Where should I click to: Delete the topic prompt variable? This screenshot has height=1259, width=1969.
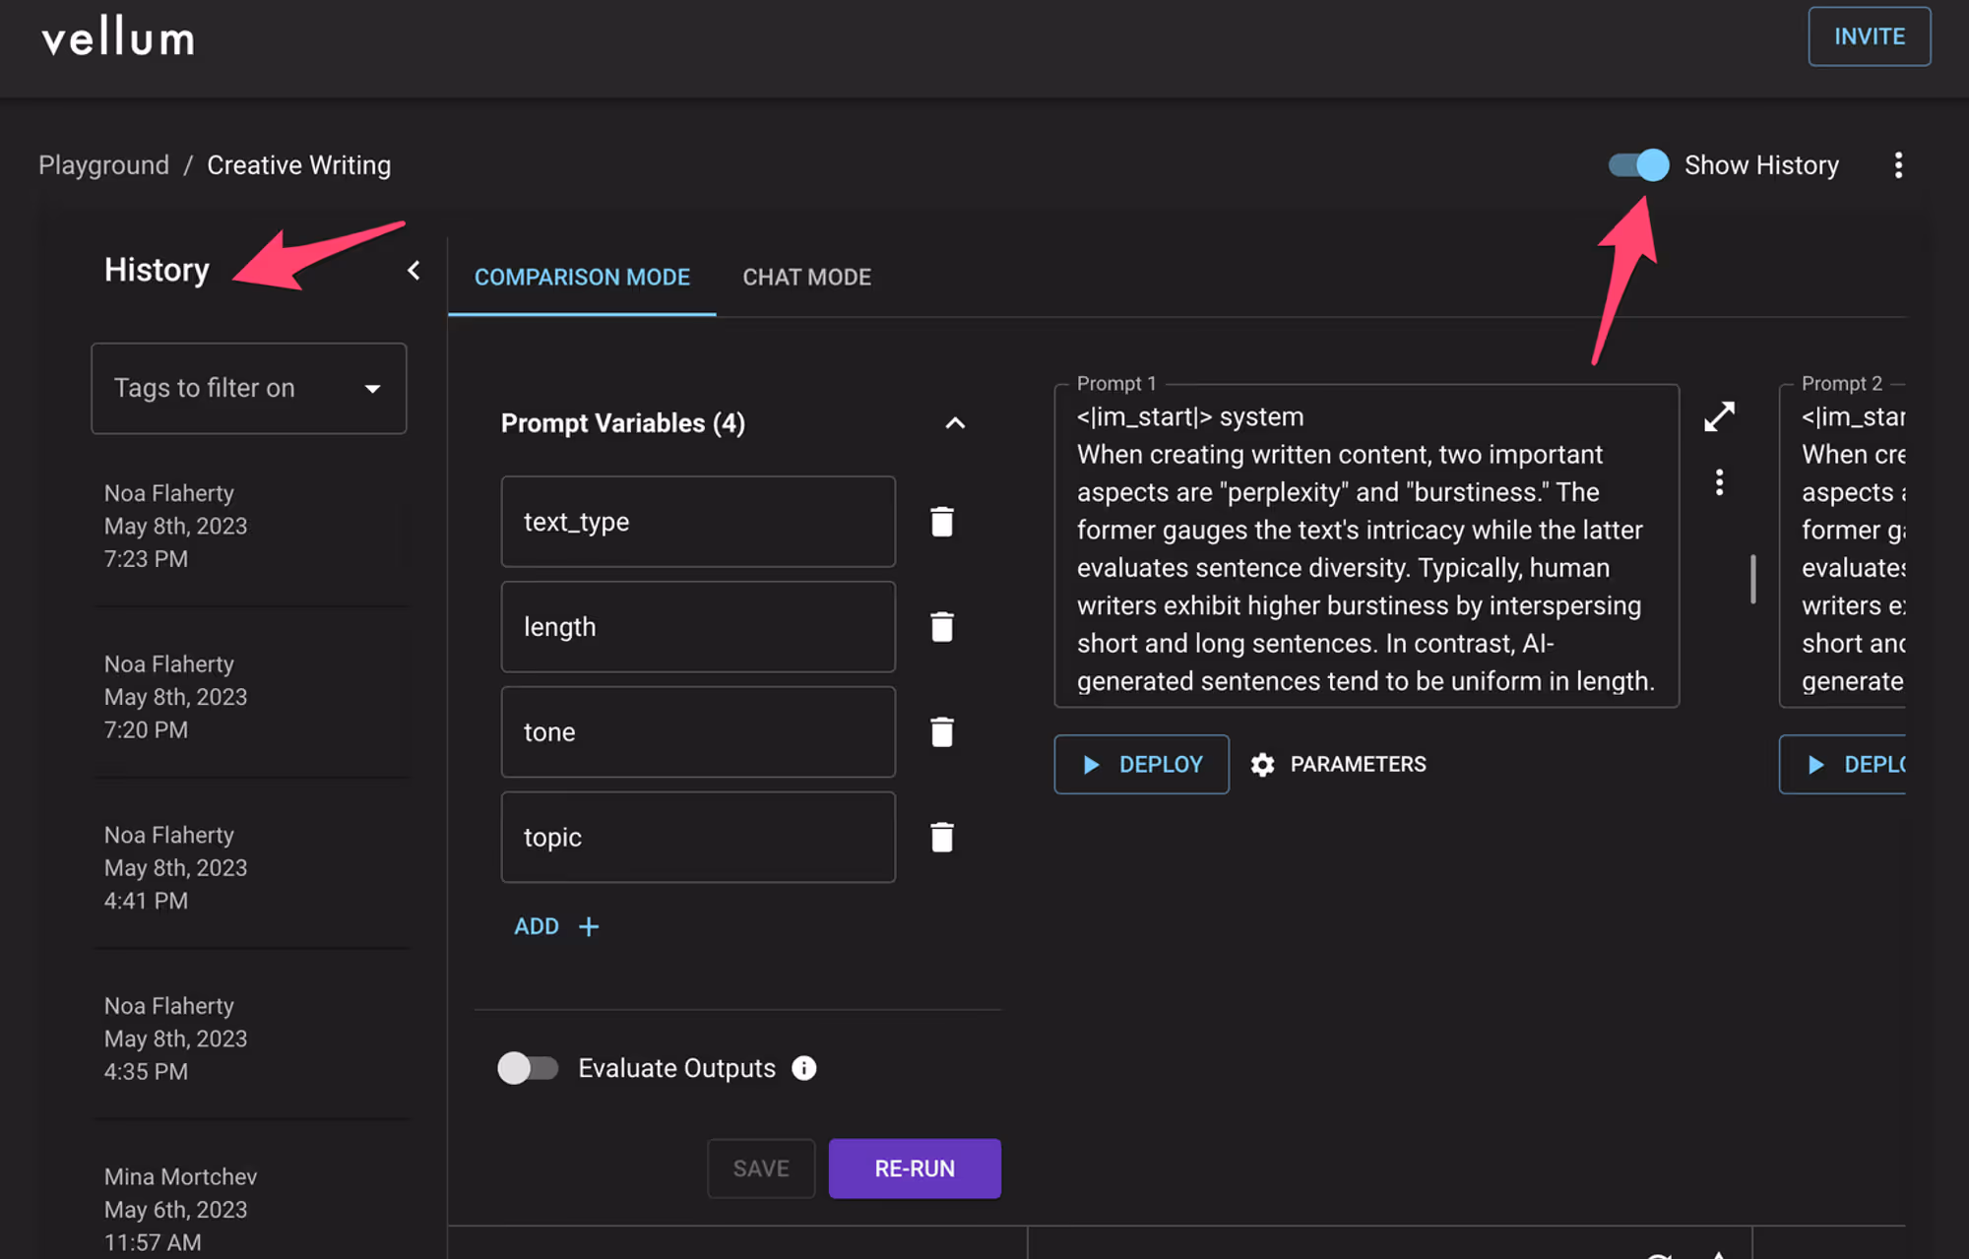[x=942, y=837]
